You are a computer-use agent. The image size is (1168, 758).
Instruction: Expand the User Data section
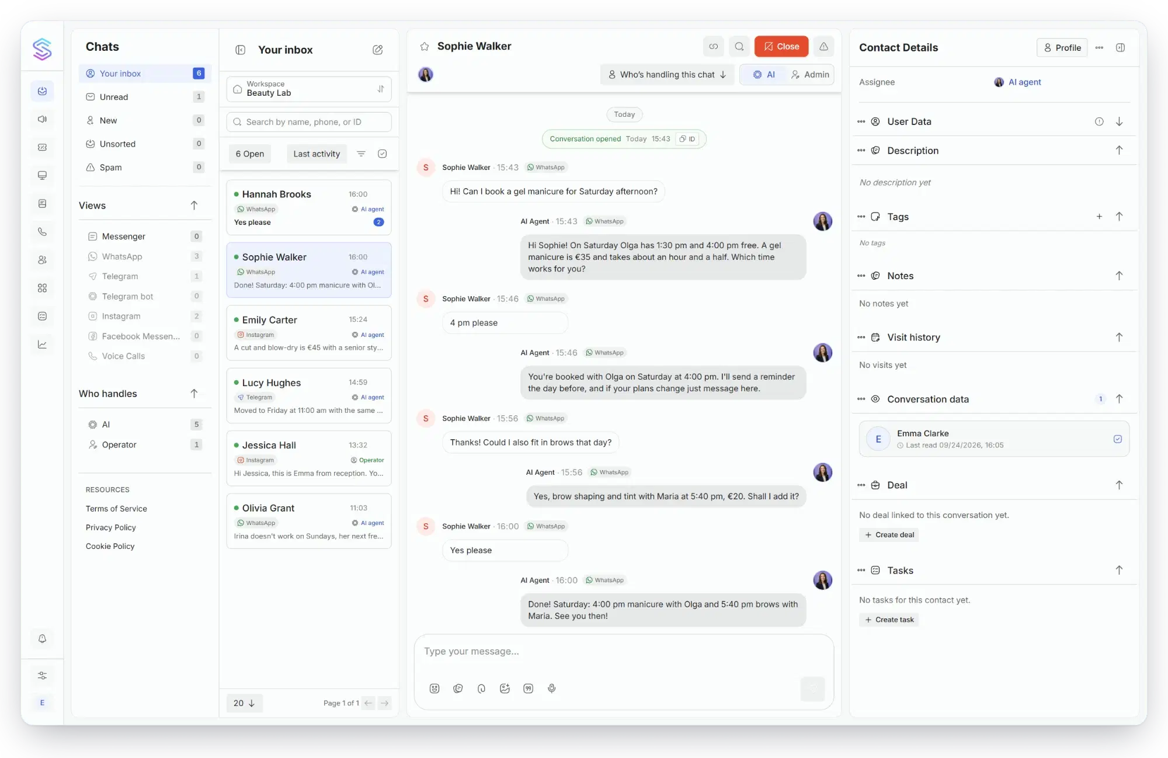tap(1119, 121)
